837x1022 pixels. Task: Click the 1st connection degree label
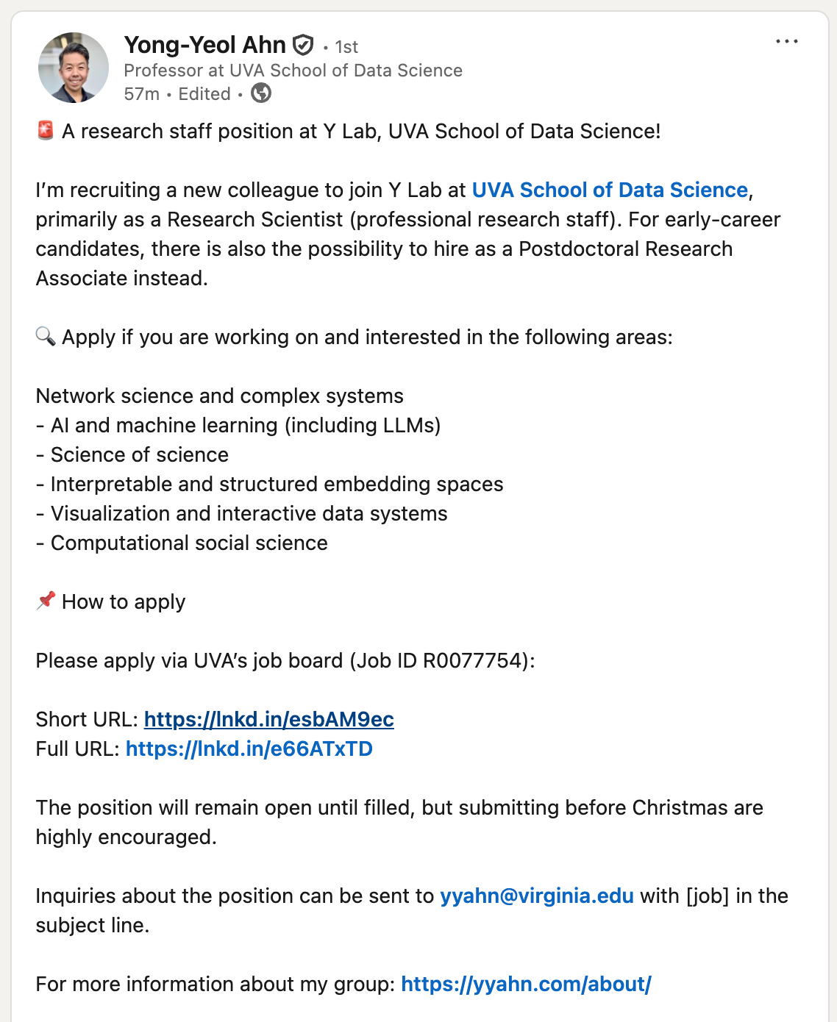click(346, 47)
